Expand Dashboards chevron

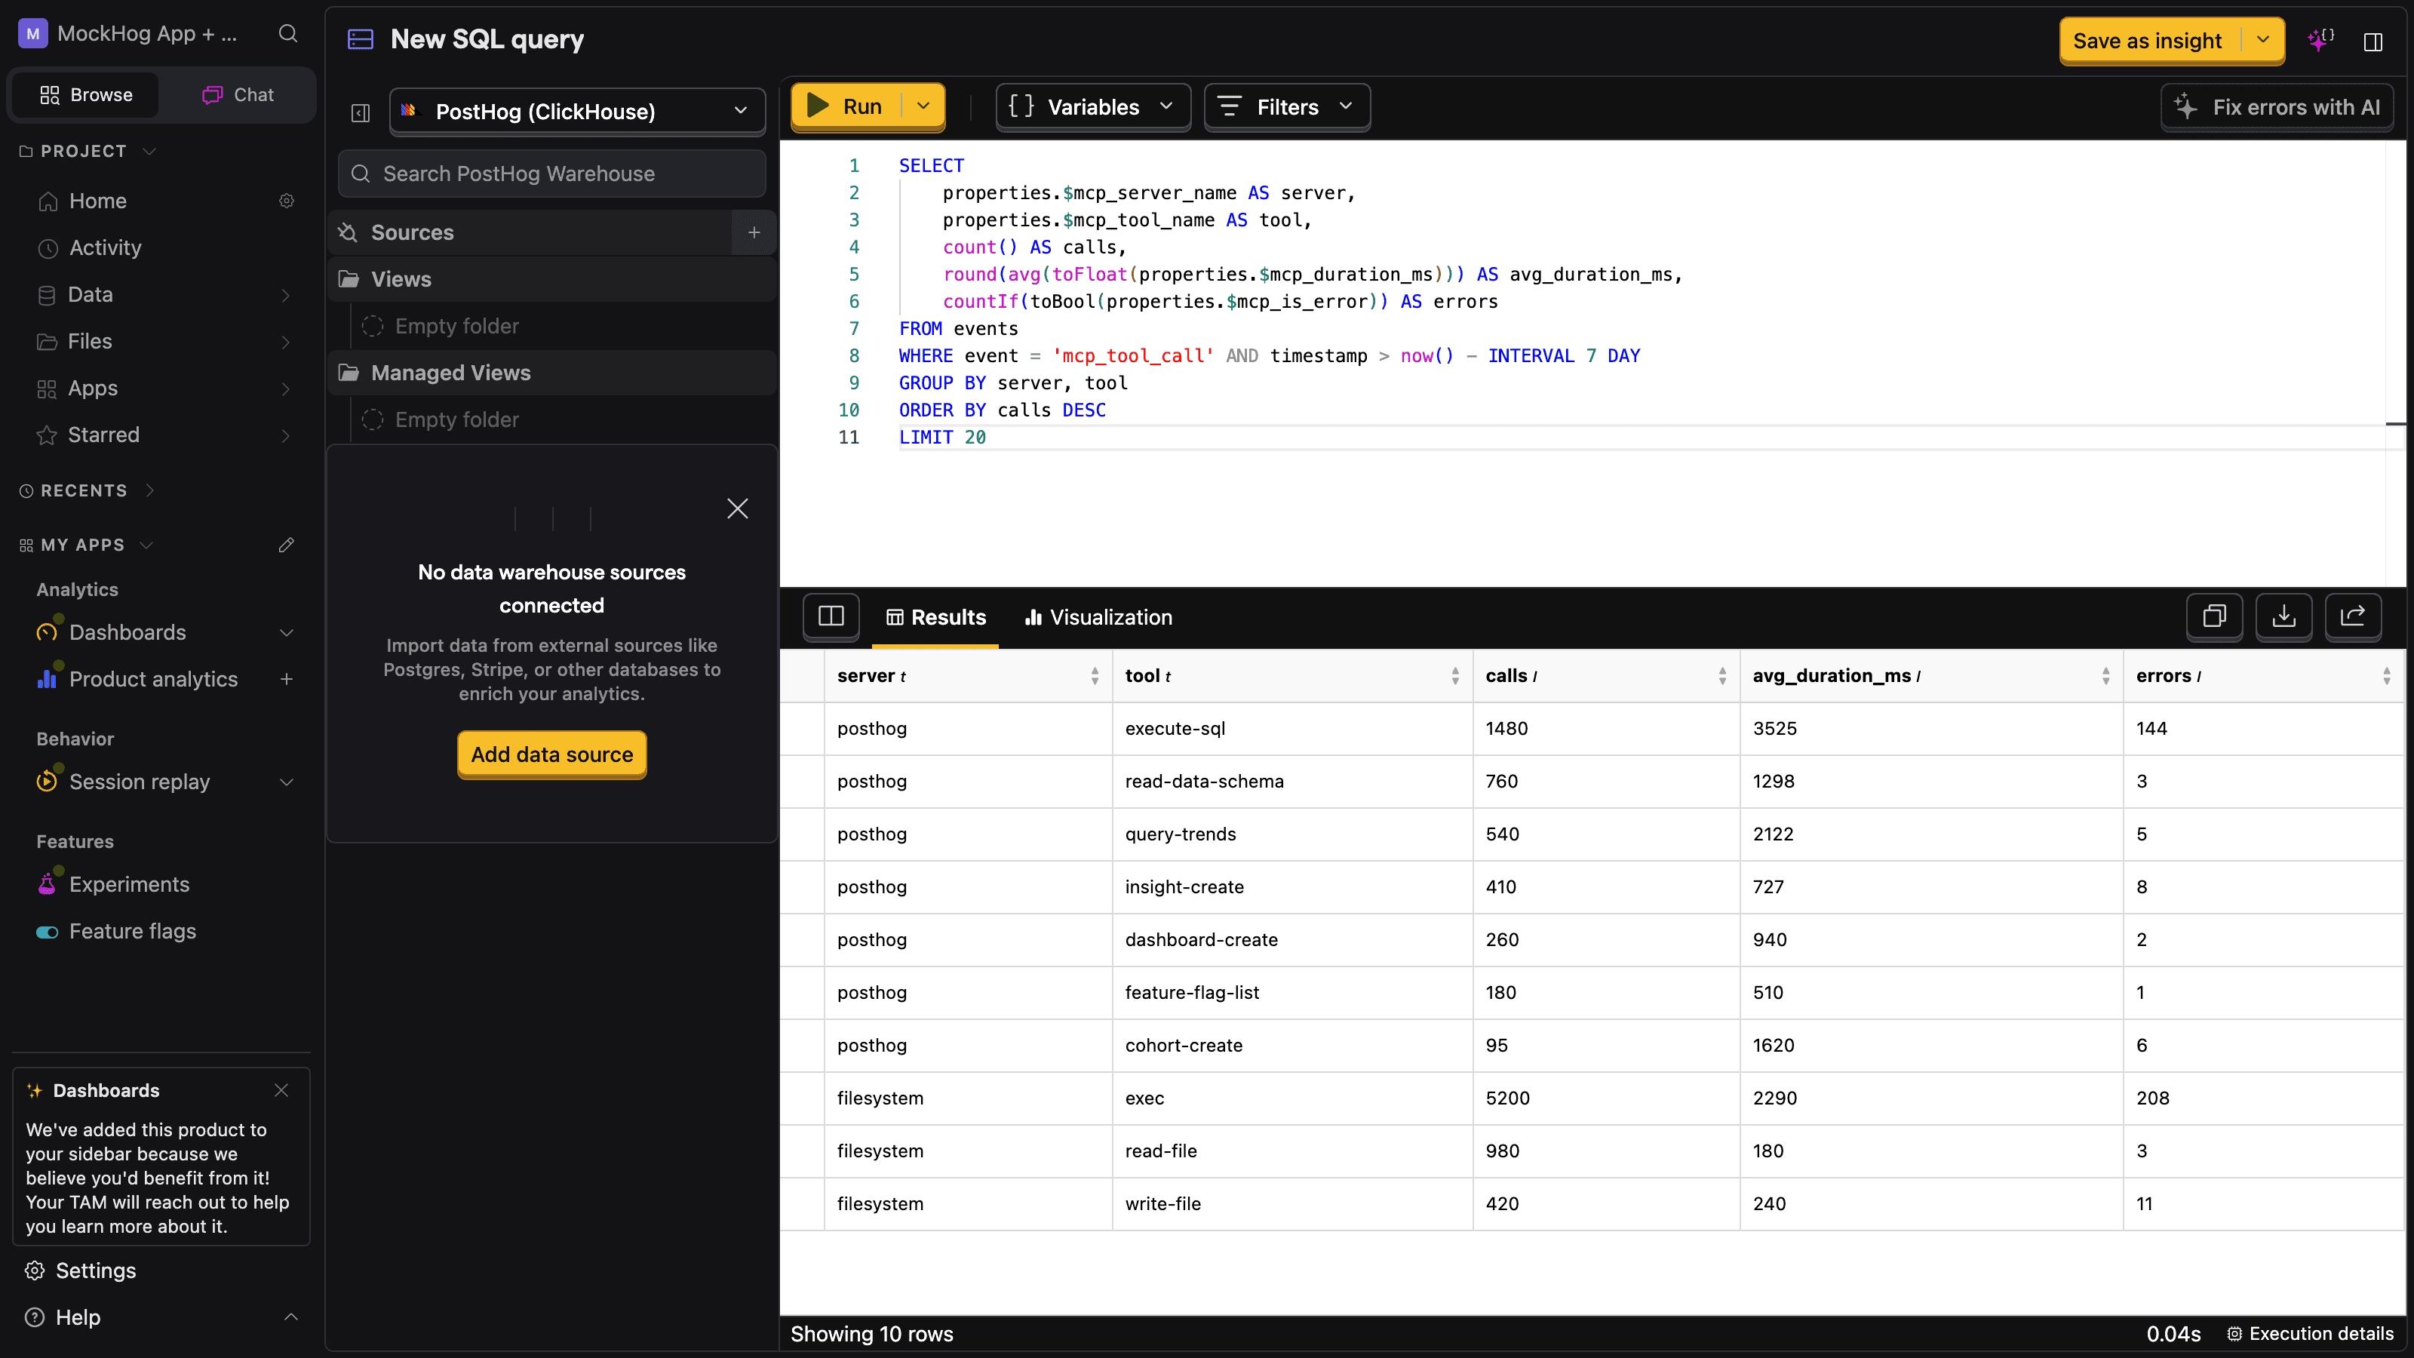pos(287,633)
